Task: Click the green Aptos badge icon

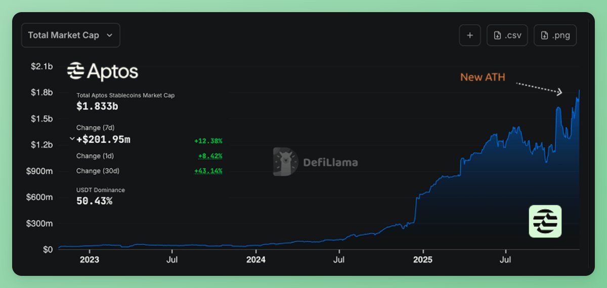Action: tap(545, 221)
